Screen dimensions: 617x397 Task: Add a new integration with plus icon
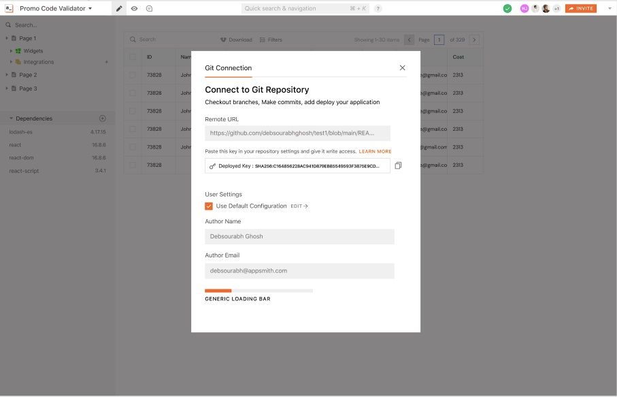point(107,62)
